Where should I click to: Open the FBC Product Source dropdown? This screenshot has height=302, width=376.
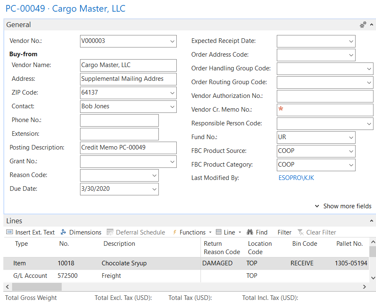point(351,151)
